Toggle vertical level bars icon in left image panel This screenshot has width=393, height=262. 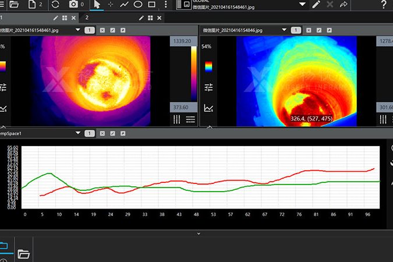[177, 119]
